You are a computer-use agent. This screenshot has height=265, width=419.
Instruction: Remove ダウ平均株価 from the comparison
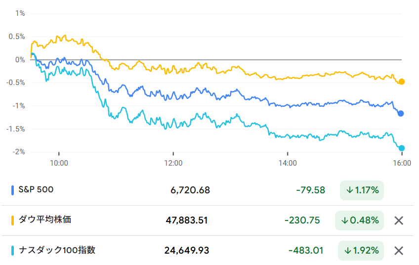click(399, 221)
